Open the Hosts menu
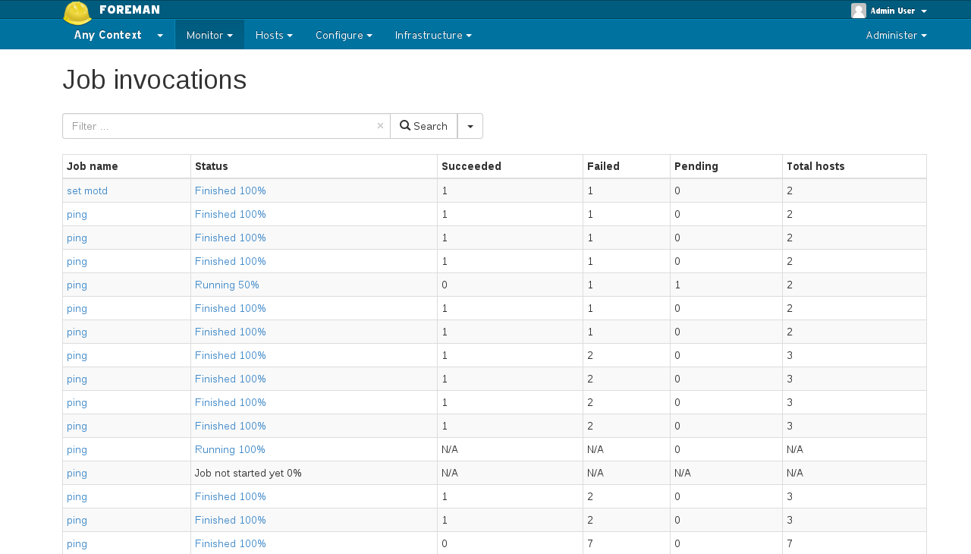This screenshot has width=971, height=554. point(274,35)
